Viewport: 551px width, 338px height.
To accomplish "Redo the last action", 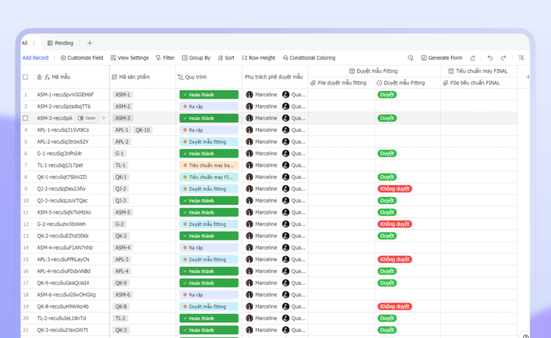I will 503,58.
